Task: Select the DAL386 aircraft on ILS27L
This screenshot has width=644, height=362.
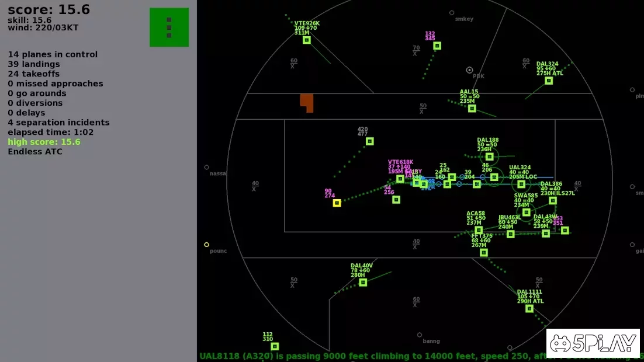Action: click(553, 201)
